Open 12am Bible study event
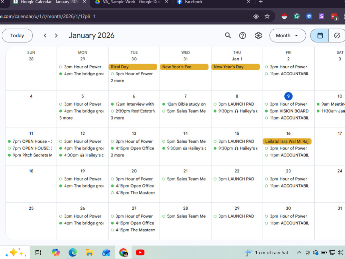 click(184, 104)
